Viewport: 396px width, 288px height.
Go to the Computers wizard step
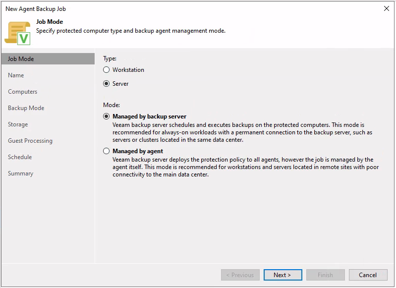click(x=22, y=92)
